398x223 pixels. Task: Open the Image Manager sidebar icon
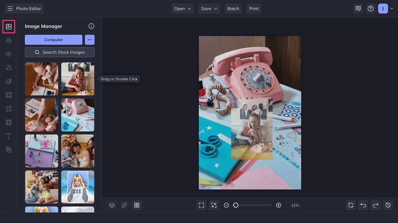pos(8,27)
